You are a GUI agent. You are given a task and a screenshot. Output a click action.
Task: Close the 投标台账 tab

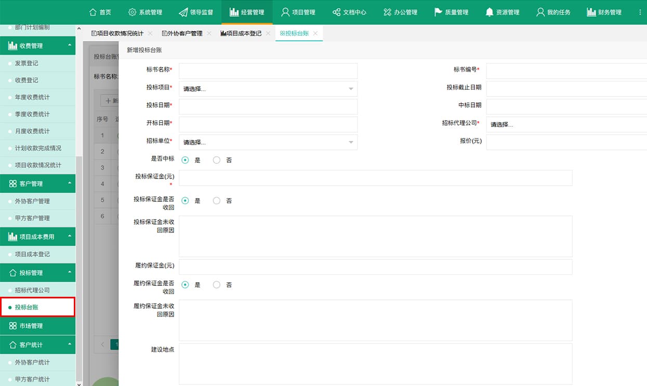point(315,33)
